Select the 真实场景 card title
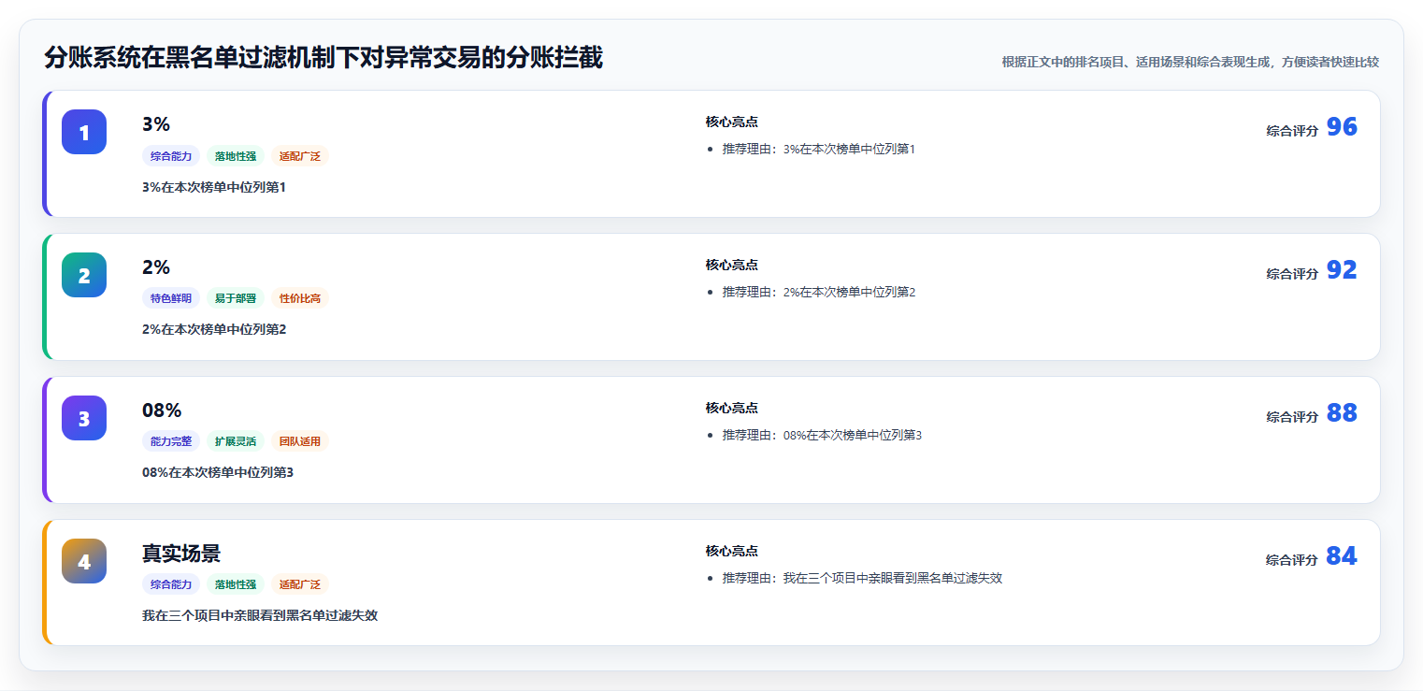1423x691 pixels. point(181,554)
